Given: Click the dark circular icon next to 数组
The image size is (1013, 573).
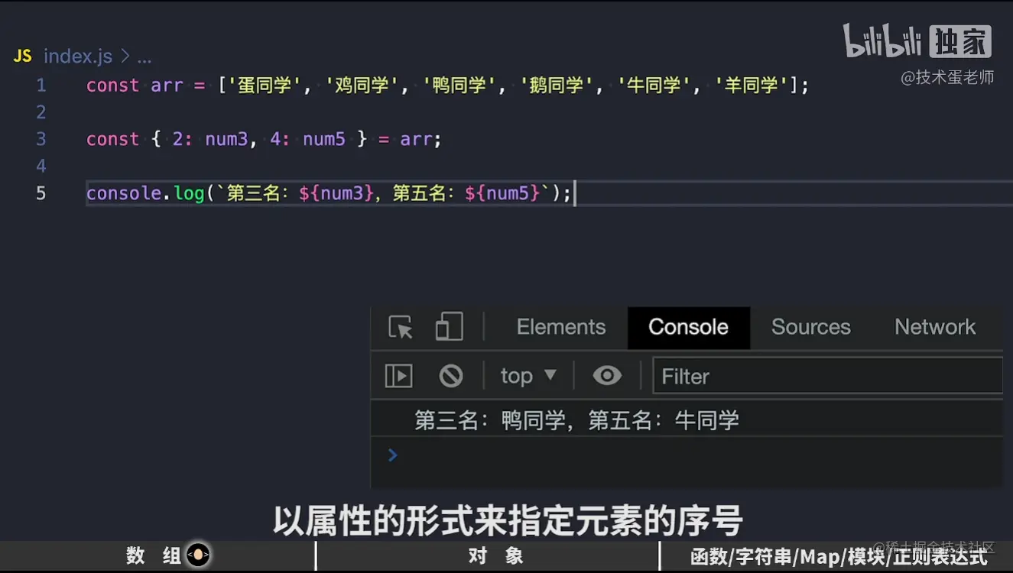Looking at the screenshot, I should point(197,555).
